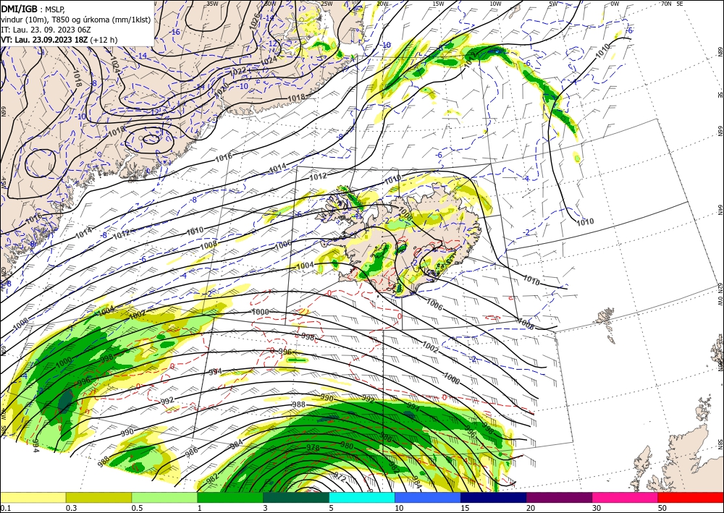
Task: Click the '20W' longitude label
Action: [382, 3]
